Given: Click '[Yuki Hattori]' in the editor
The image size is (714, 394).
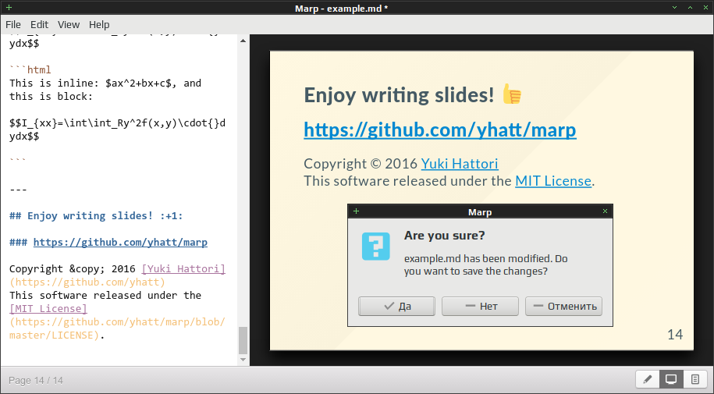Looking at the screenshot, I should (x=183, y=268).
